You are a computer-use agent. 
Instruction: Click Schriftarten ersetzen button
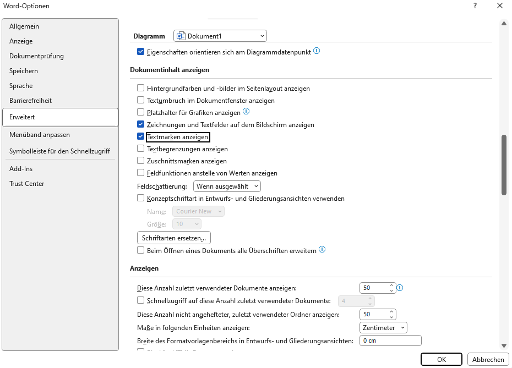coord(174,238)
